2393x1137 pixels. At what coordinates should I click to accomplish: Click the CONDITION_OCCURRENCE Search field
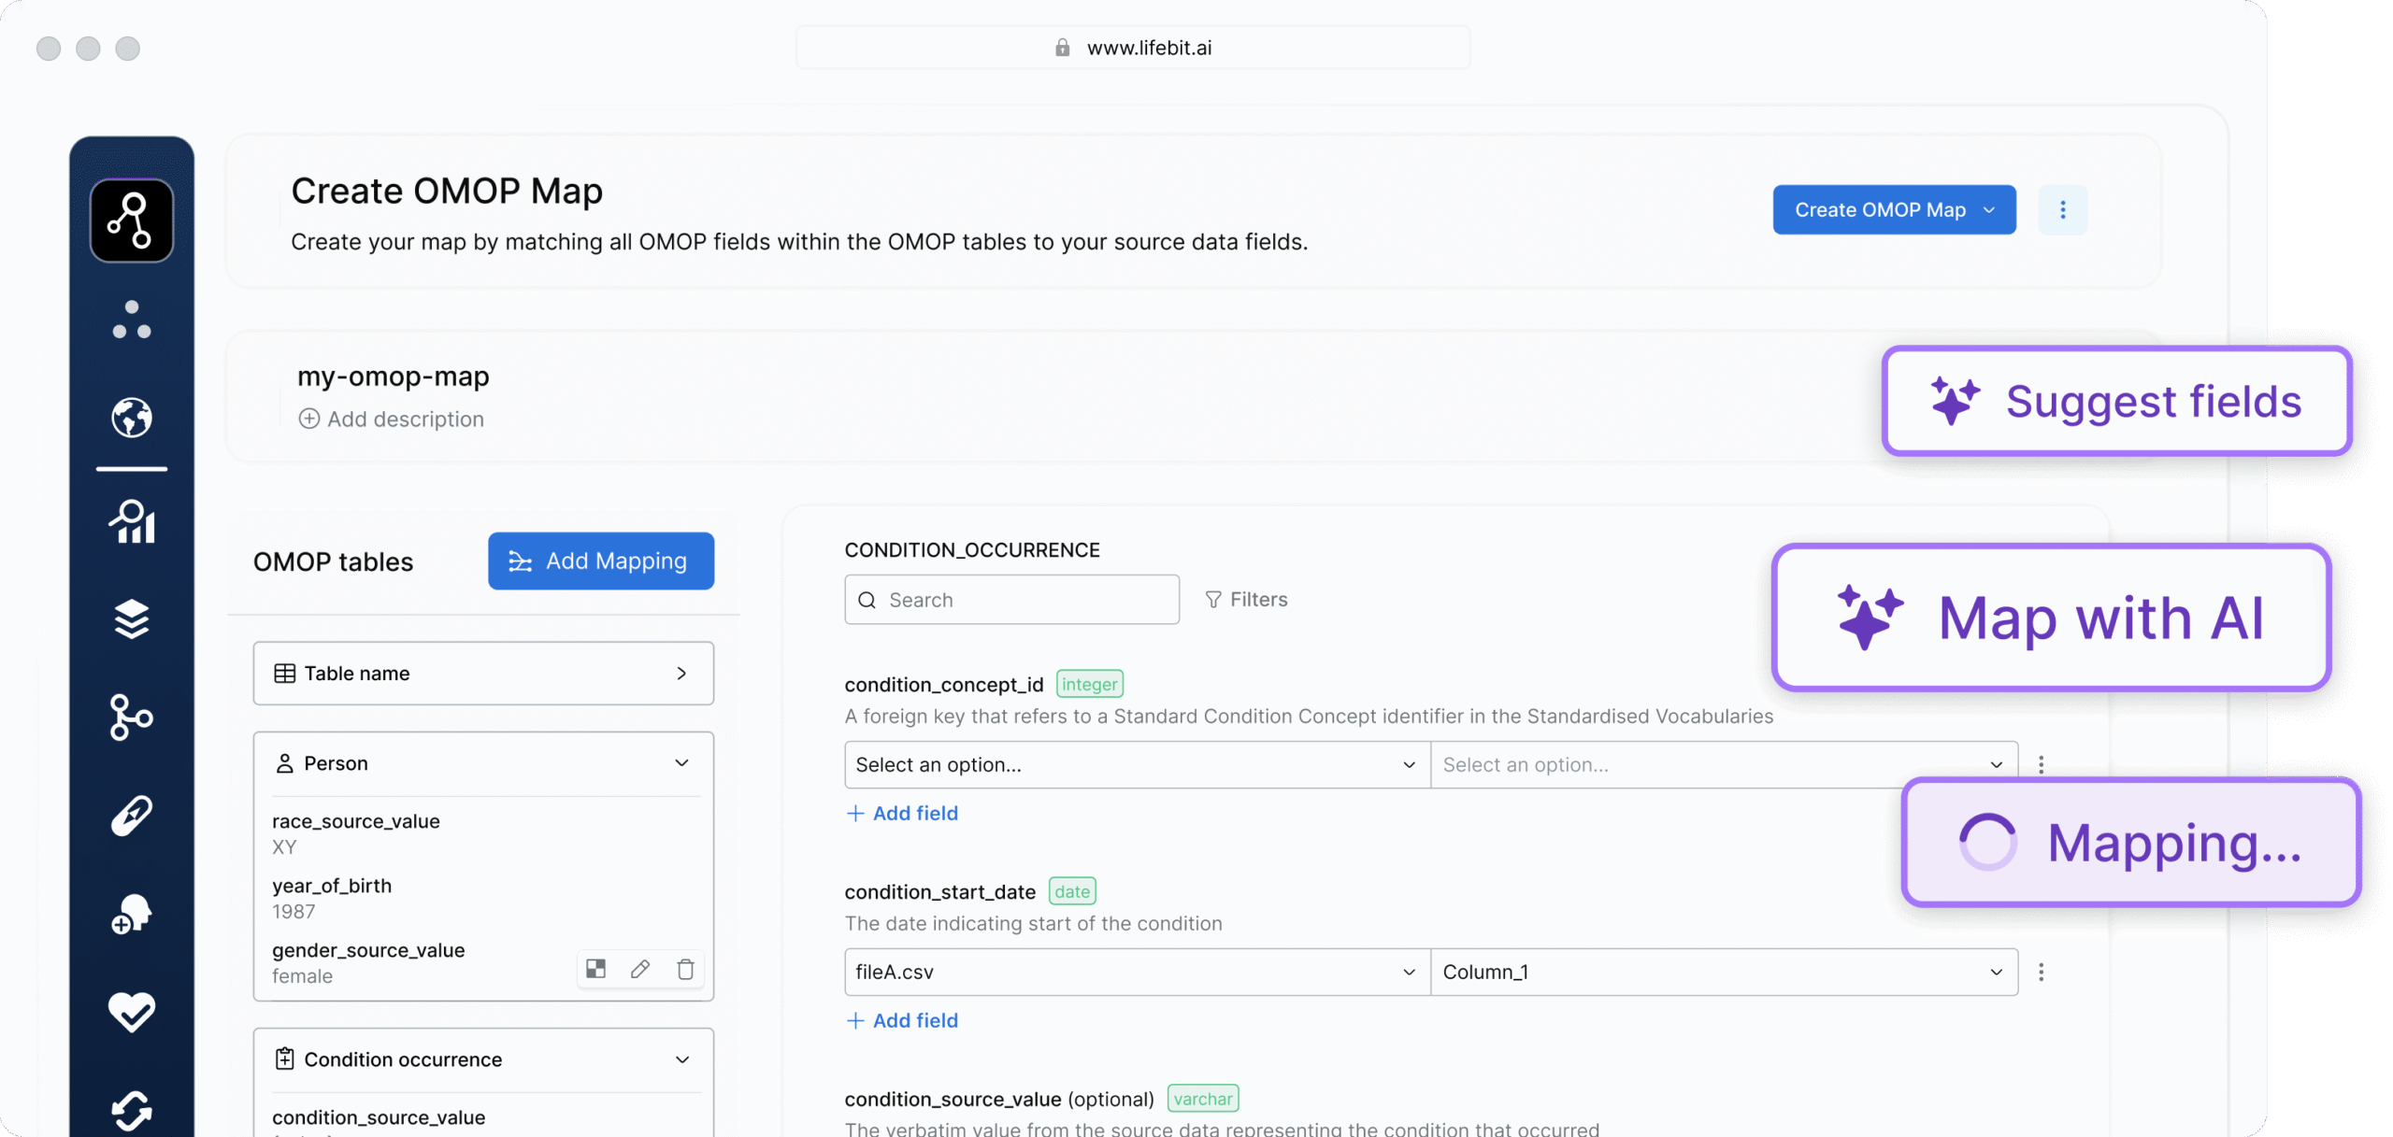click(x=1011, y=600)
